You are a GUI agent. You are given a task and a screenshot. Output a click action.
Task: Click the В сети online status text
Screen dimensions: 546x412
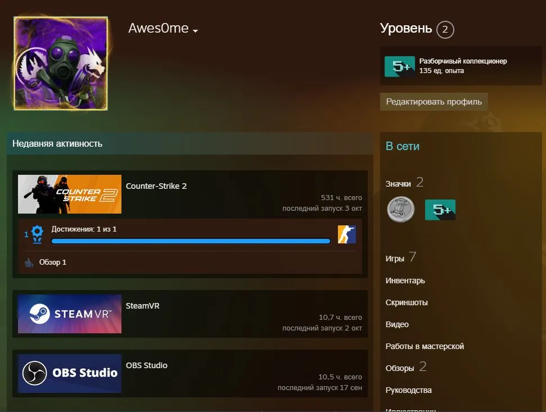coord(403,146)
